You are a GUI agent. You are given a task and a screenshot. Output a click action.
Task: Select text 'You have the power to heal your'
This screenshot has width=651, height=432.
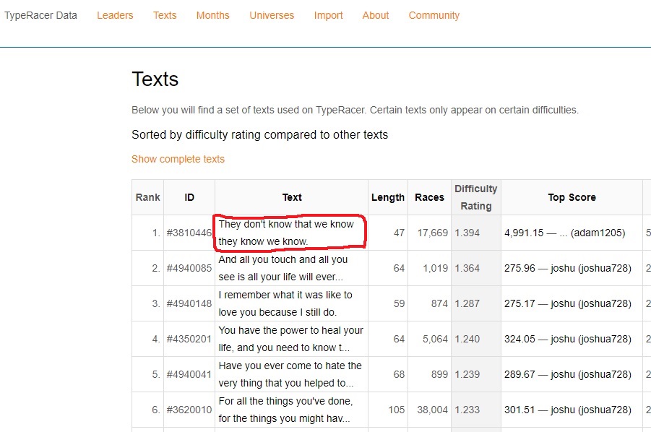tap(291, 330)
